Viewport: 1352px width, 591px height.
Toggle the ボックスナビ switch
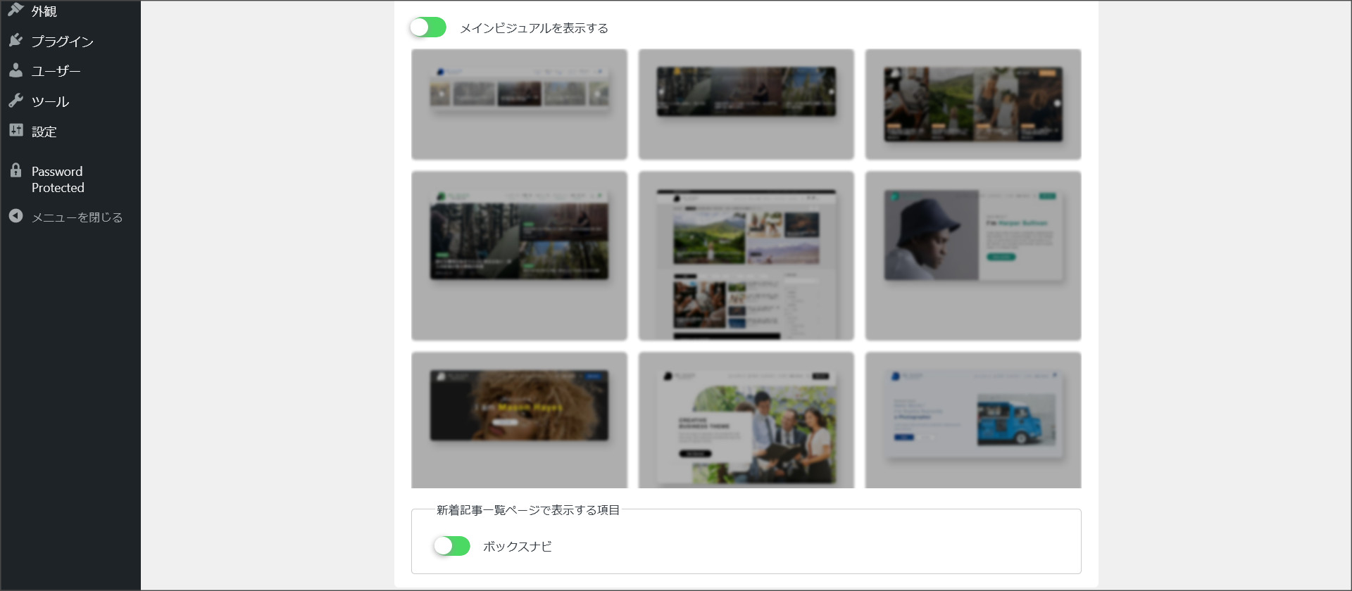(451, 546)
